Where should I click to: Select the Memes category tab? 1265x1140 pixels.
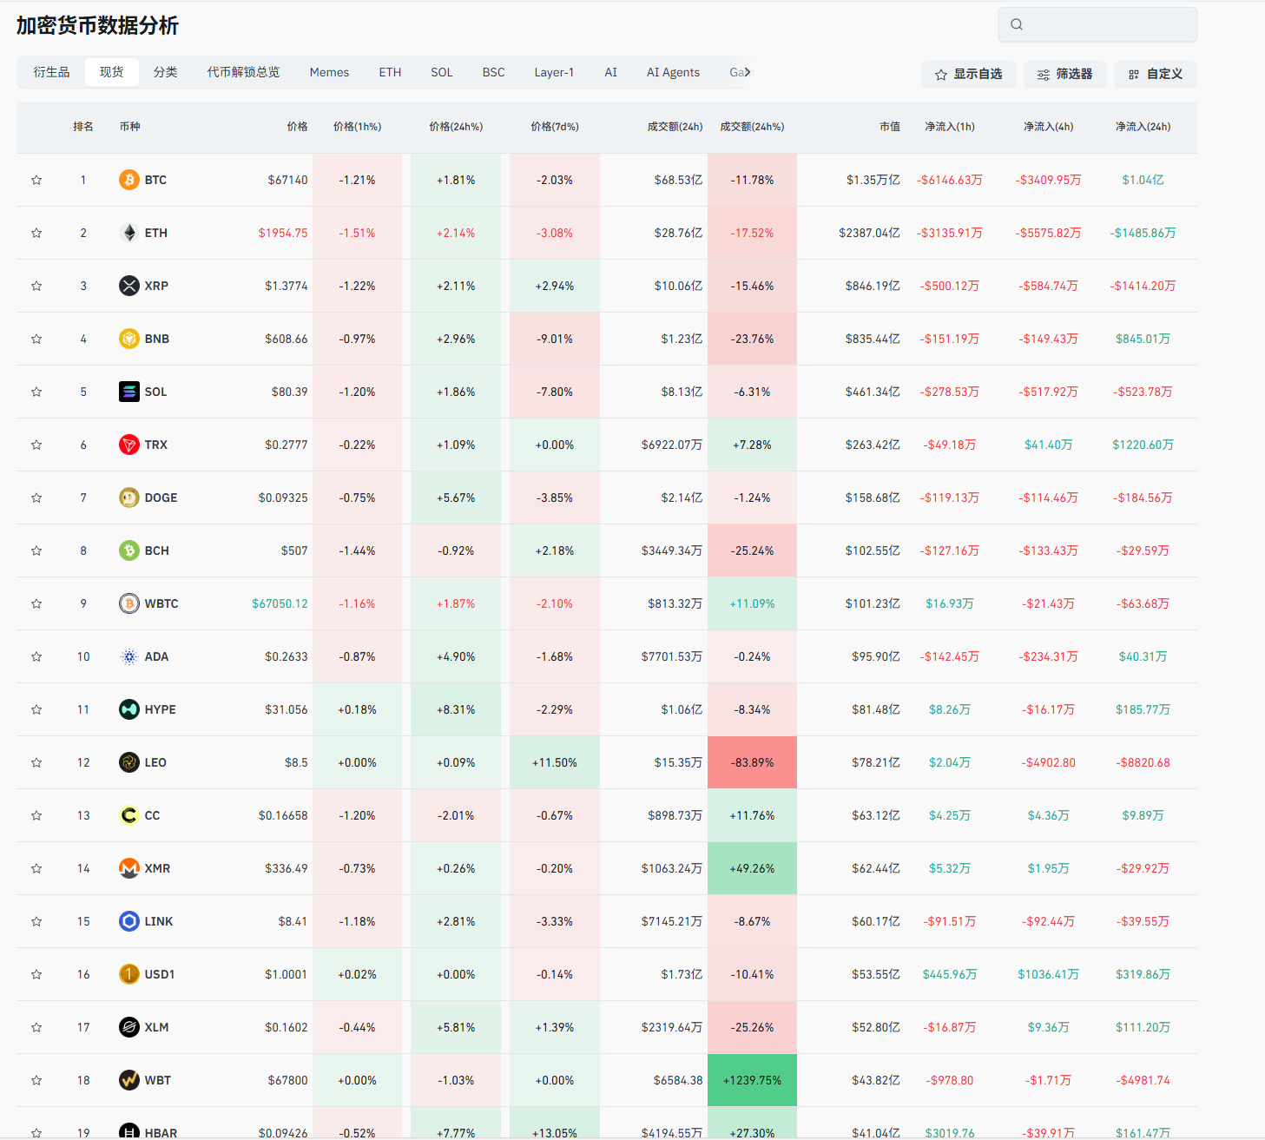pyautogui.click(x=329, y=72)
